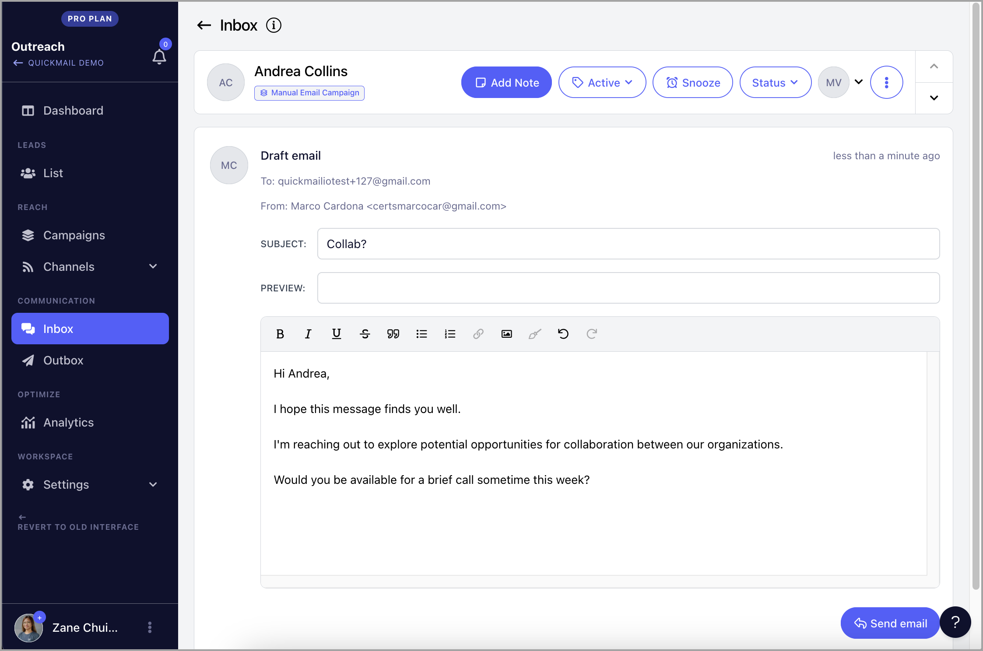Click recipient quickmailiotest+127@gmail.com
Image resolution: width=983 pixels, height=651 pixels.
(354, 181)
